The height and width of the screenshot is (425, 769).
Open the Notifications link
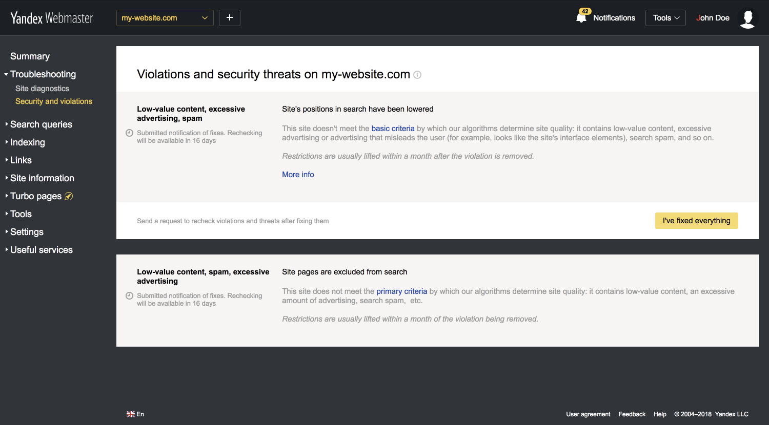614,18
